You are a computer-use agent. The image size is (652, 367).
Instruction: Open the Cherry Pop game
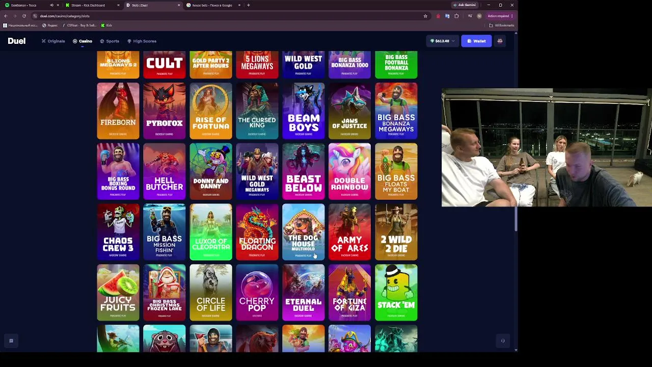coord(257,293)
